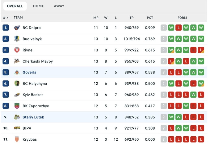Open the Stariy Lutsk team link
210x145 pixels.
pos(33,117)
